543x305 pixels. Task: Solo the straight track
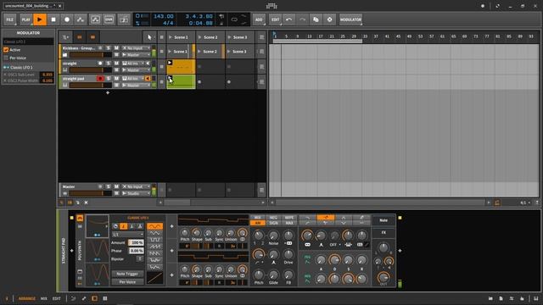(109, 64)
